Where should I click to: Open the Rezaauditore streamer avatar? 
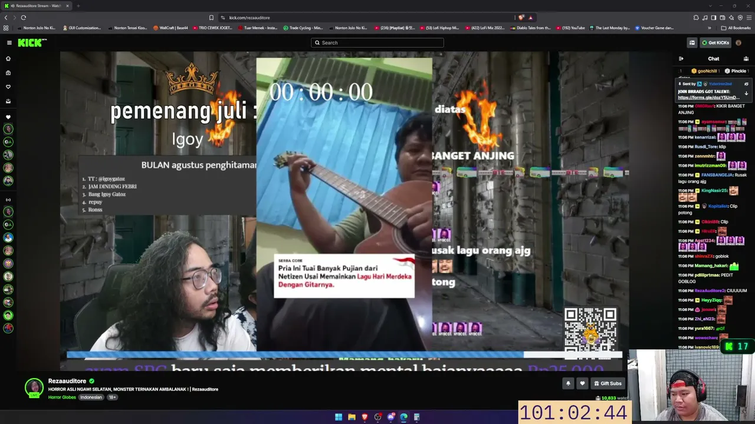tap(34, 387)
